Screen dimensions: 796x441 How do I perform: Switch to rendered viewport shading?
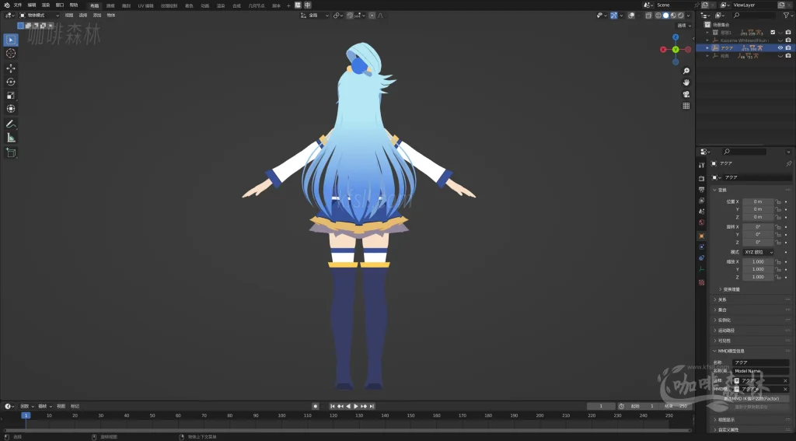pos(681,16)
